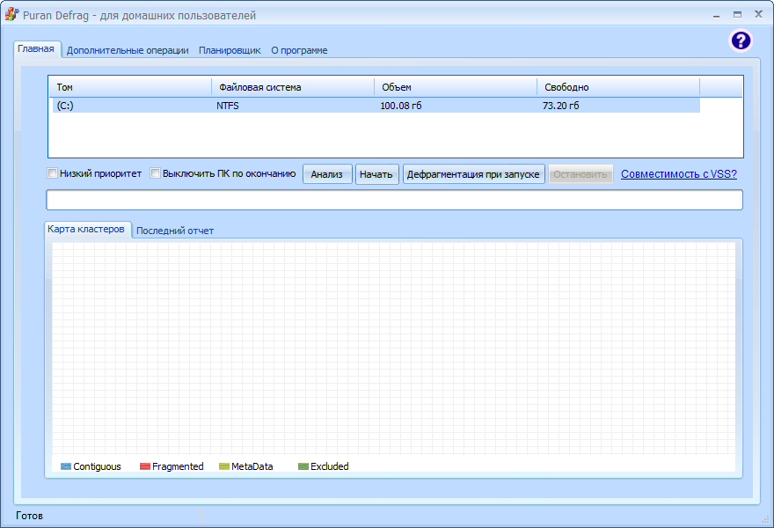Toggle Выключить ПК по окончанию checkbox
This screenshot has height=528, width=774.
(x=155, y=173)
